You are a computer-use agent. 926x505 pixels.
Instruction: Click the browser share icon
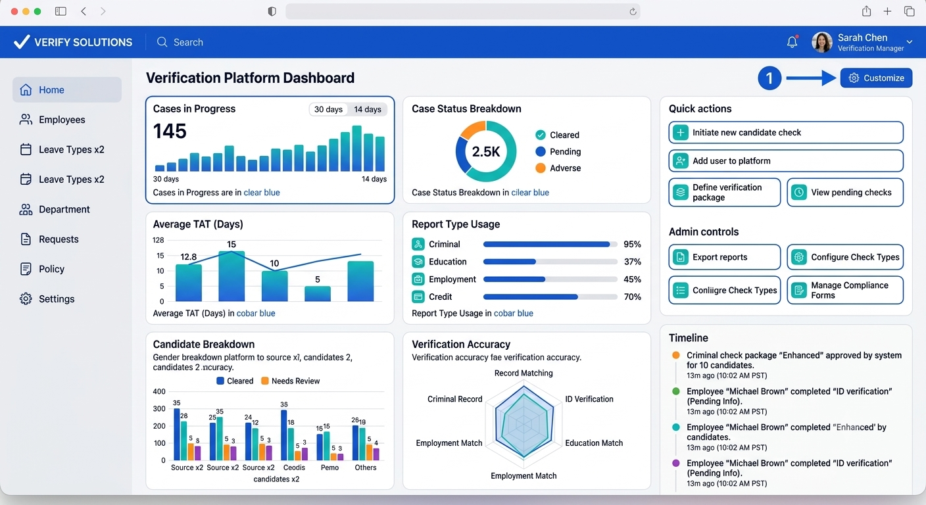(x=866, y=11)
